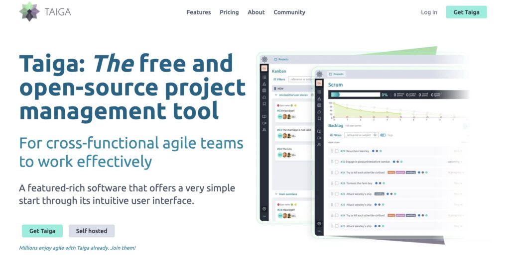Open Projects in the Scrum window top bar
510x269 pixels.
336,74
